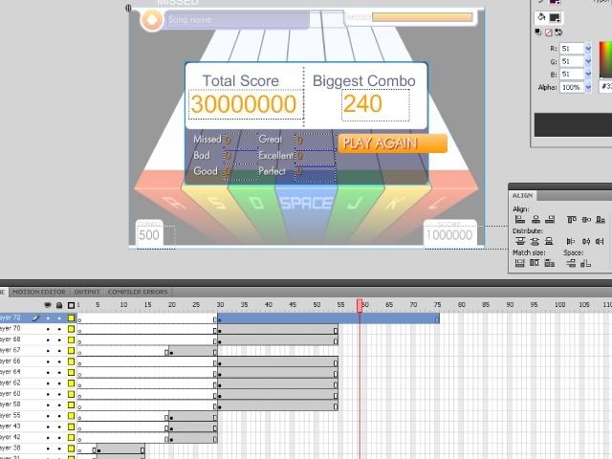Click the round orange arrow button on stage
Viewport: 612px width, 459px height.
(x=152, y=19)
